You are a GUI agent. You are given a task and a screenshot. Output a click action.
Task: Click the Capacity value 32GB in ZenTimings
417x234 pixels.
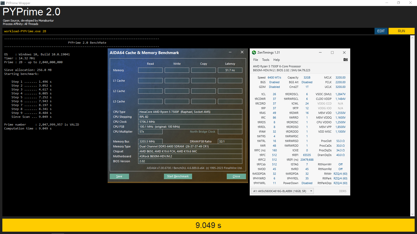pyautogui.click(x=307, y=77)
